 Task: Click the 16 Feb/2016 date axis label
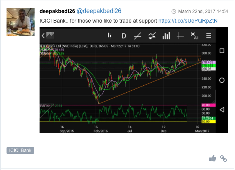point(101,129)
